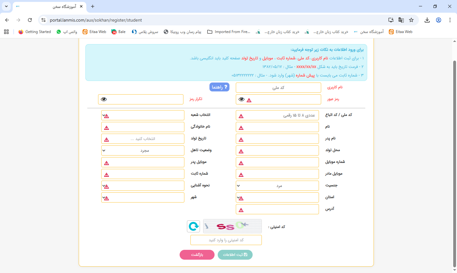Open the وضعیت تاهل dropdown
This screenshot has width=457, height=273.
click(x=142, y=150)
